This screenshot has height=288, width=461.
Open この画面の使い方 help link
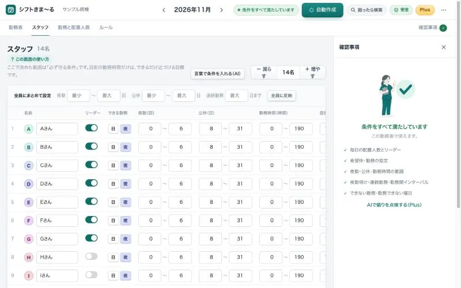(x=30, y=59)
